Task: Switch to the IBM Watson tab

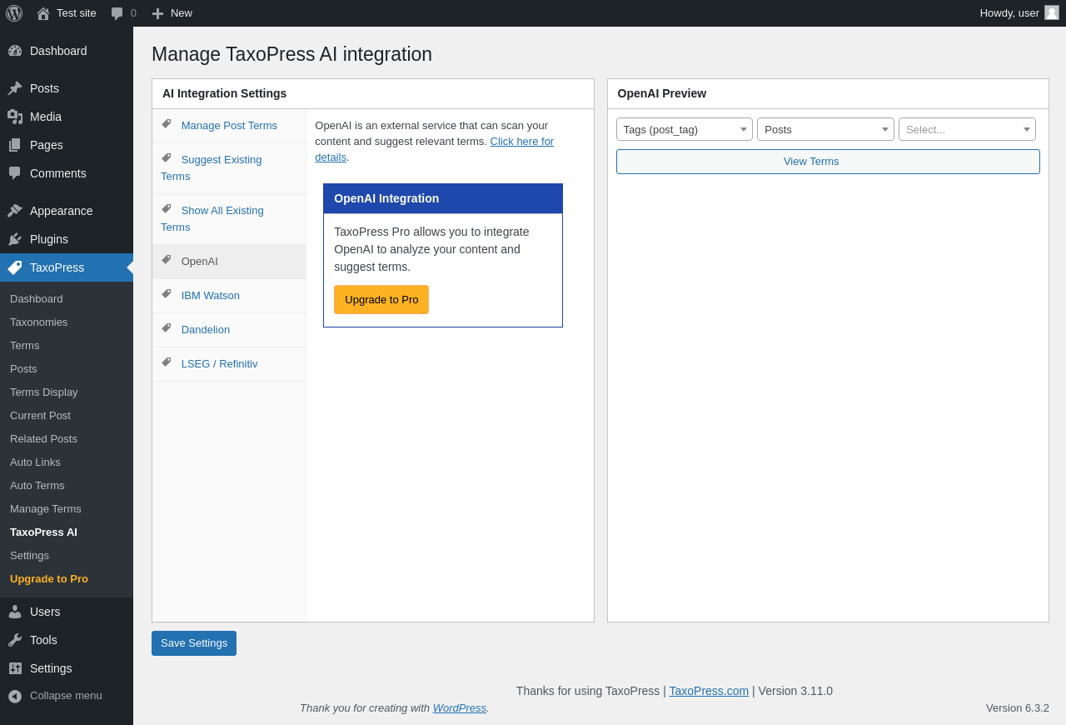Action: pyautogui.click(x=210, y=296)
